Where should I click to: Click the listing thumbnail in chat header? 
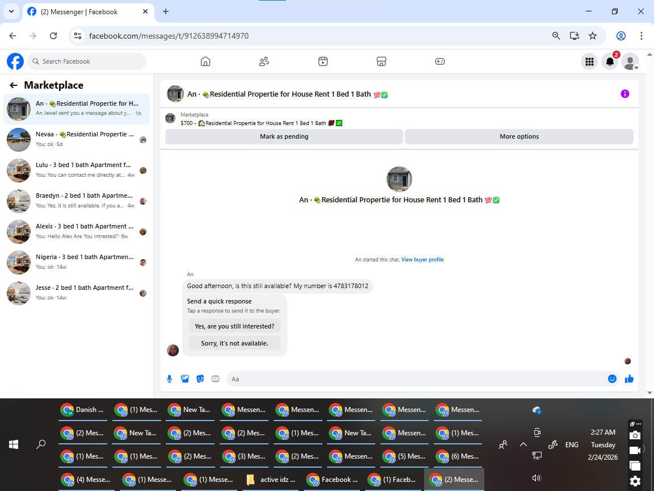click(x=175, y=94)
